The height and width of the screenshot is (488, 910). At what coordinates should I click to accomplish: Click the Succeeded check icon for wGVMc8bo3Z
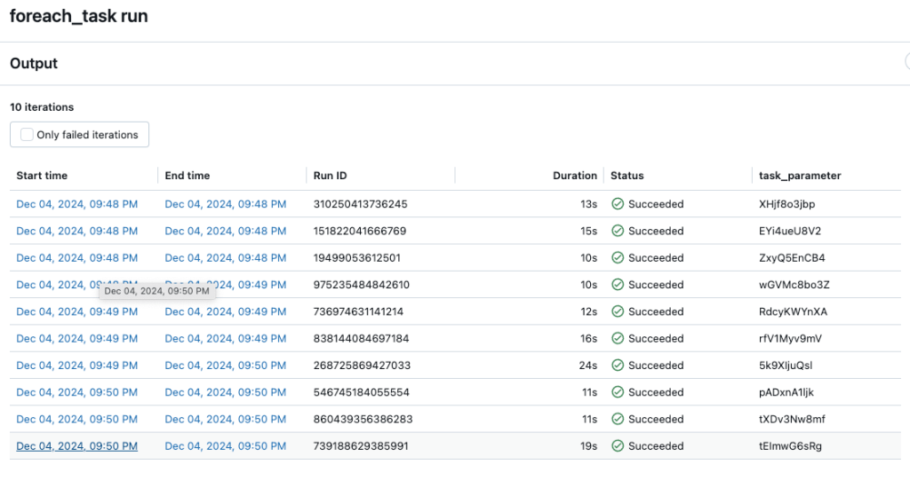[x=618, y=285]
